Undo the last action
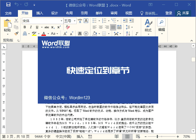 [x=16, y=4]
